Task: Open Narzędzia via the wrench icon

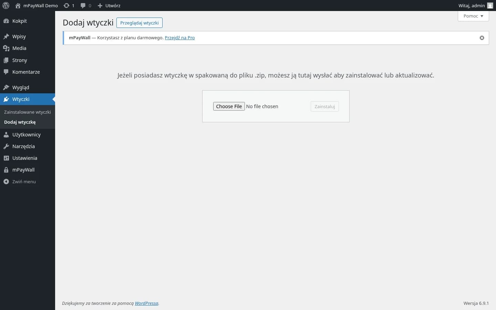Action: tap(6, 146)
